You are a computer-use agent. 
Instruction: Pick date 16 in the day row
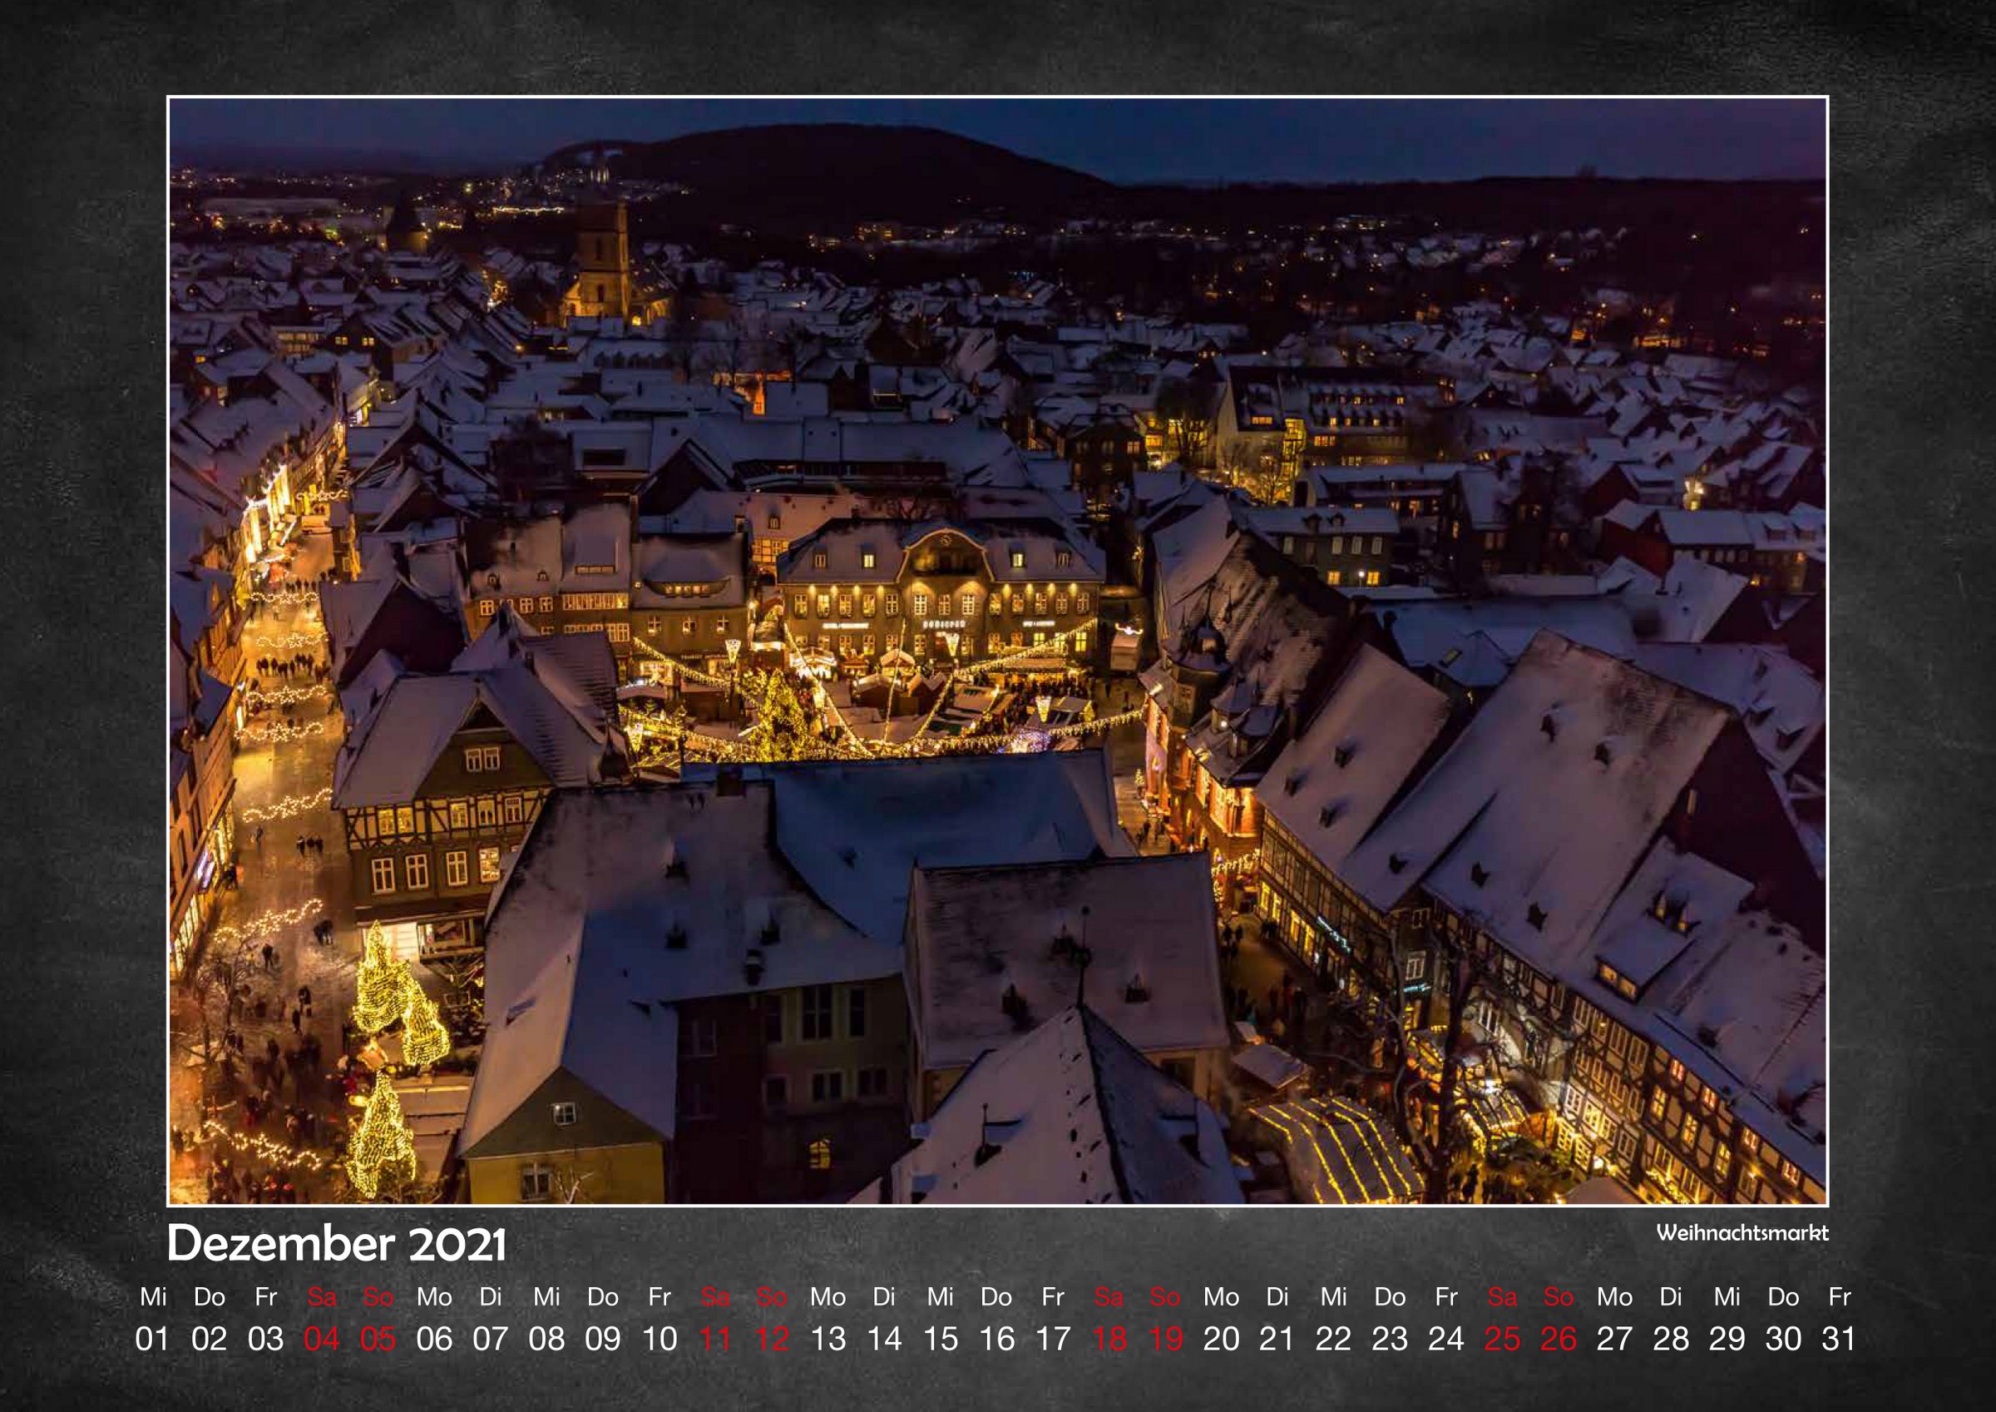[996, 1338]
